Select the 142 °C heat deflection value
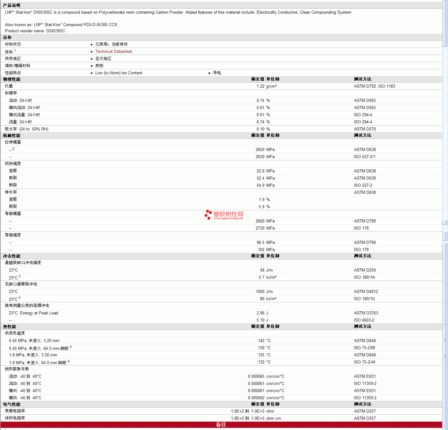448x430 pixels. pyautogui.click(x=264, y=341)
